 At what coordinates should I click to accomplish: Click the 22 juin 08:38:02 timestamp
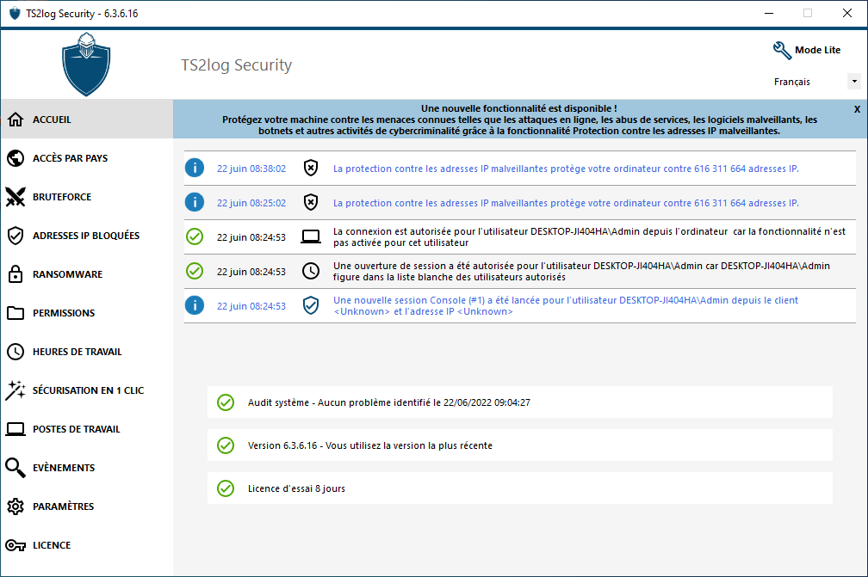pyautogui.click(x=251, y=169)
